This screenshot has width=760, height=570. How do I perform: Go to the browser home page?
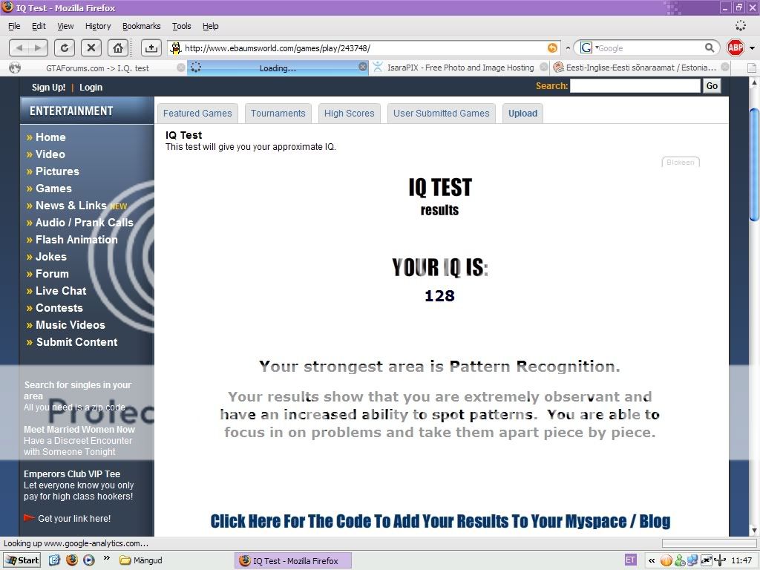[x=117, y=47]
